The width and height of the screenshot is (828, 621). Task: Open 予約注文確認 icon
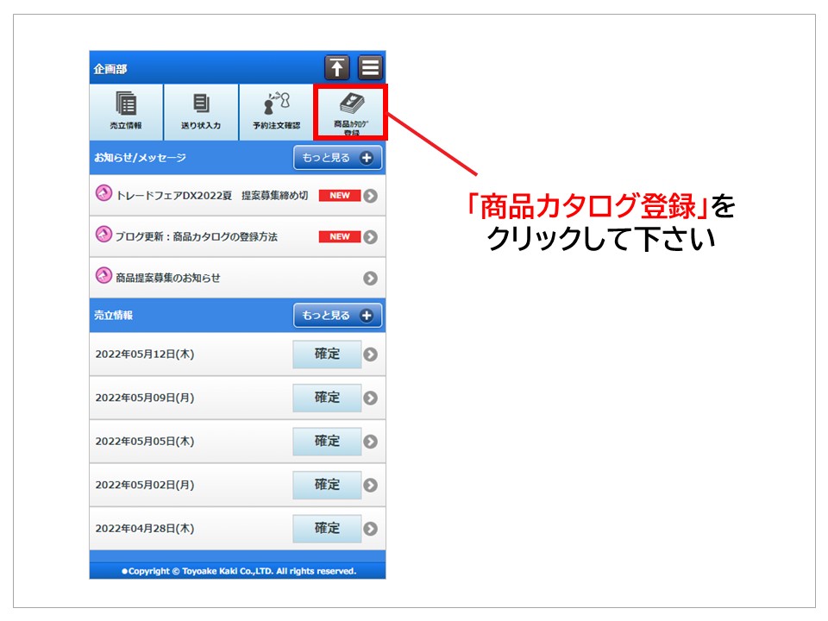tap(276, 112)
